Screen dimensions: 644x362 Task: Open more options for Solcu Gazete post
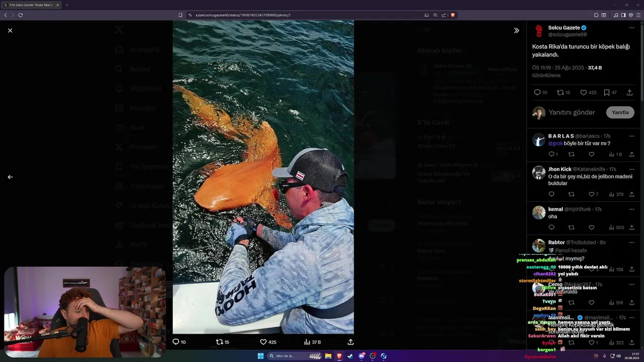[x=631, y=28]
